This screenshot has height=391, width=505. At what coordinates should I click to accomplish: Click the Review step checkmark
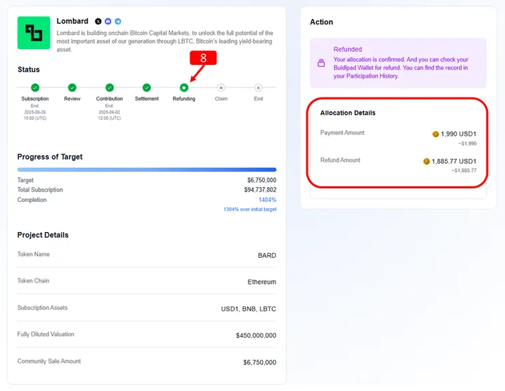coord(72,87)
